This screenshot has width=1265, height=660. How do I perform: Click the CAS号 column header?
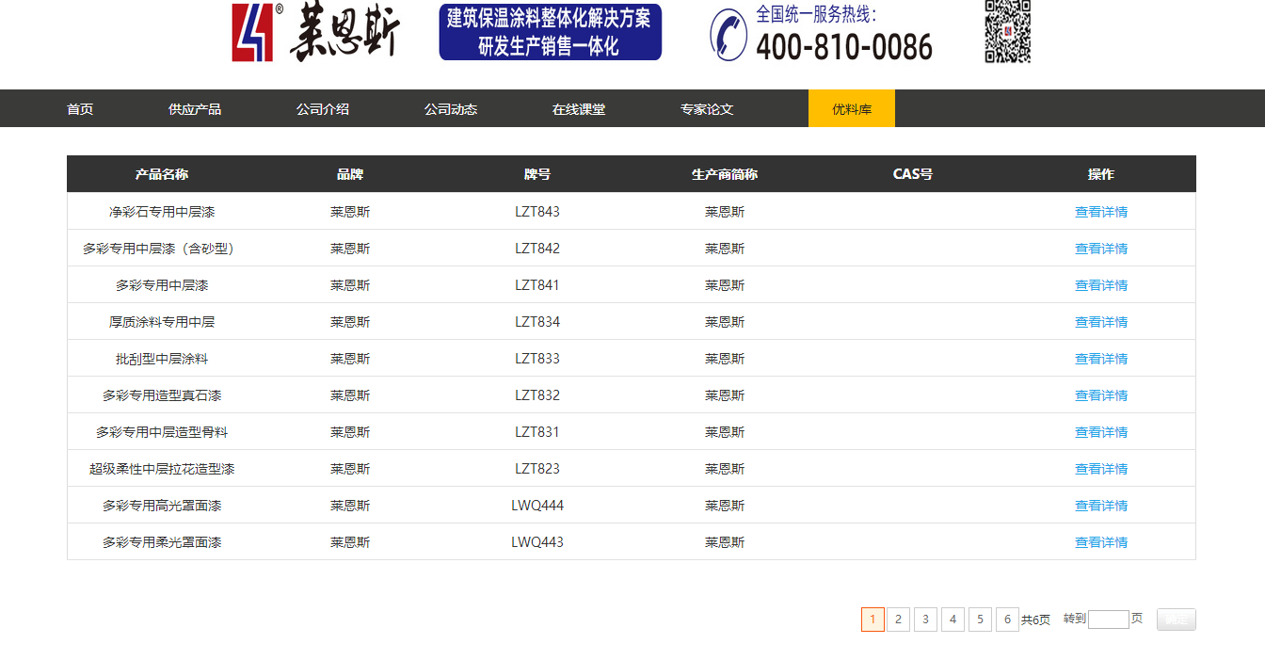click(x=913, y=174)
